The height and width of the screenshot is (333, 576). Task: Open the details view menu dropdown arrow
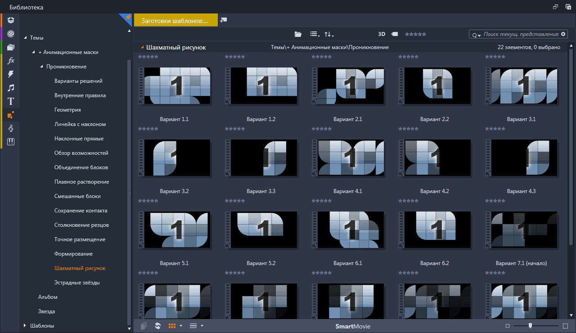(x=202, y=326)
